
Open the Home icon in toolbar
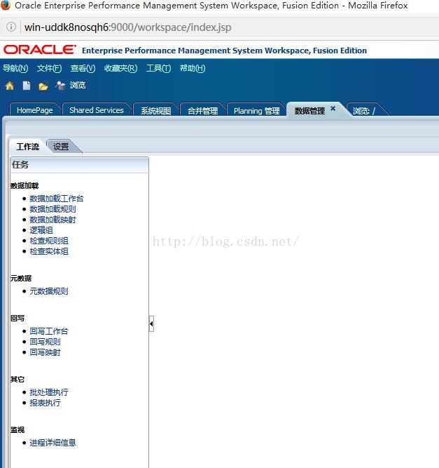coord(10,86)
